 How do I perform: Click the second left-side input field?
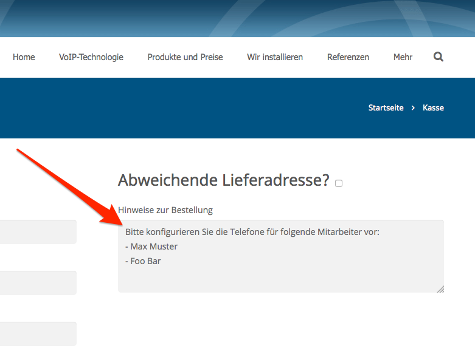[x=38, y=283]
